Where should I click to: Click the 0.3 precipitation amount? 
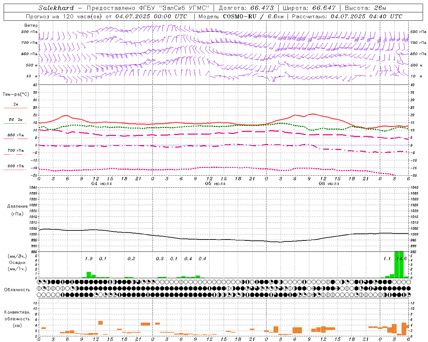pyautogui.click(x=160, y=259)
